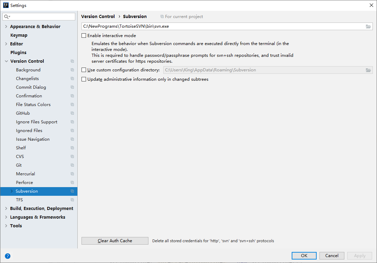Click the help question mark icon

tap(8, 256)
